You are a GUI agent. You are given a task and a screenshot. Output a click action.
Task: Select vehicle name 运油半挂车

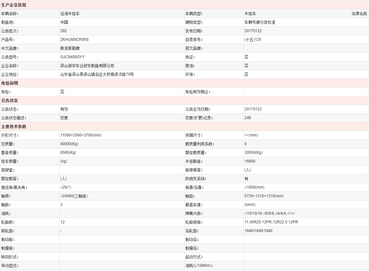(70, 14)
